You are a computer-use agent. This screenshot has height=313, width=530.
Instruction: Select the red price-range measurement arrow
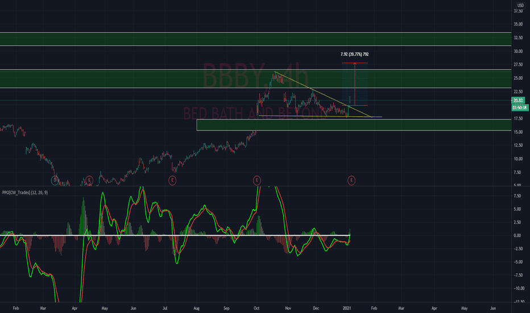pyautogui.click(x=355, y=84)
